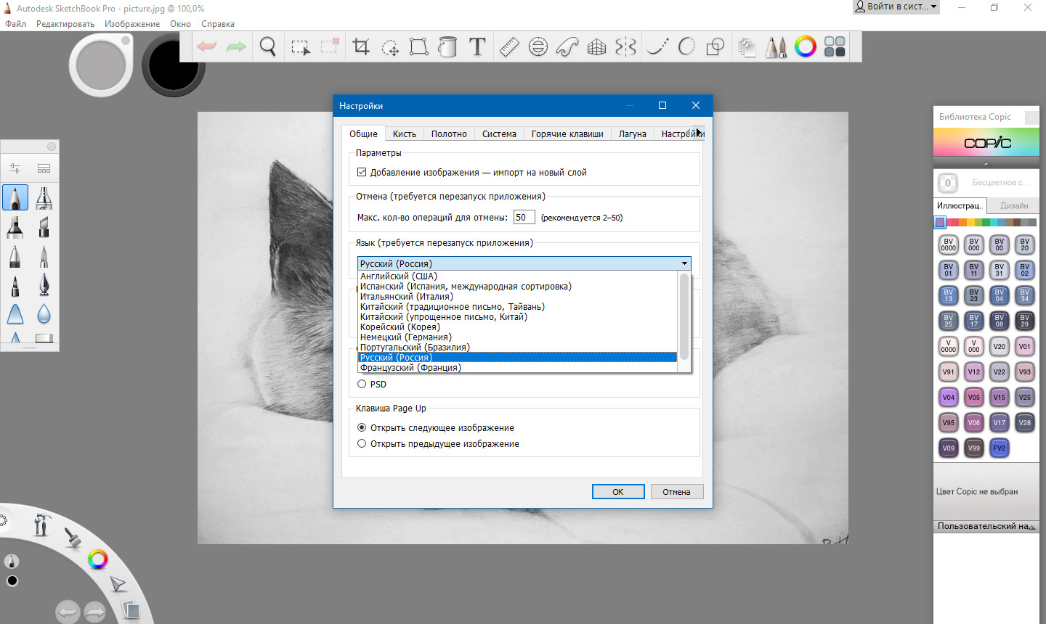The height and width of the screenshot is (624, 1046).
Task: Choose 'Французский (Франция)' from language list
Action: [517, 367]
